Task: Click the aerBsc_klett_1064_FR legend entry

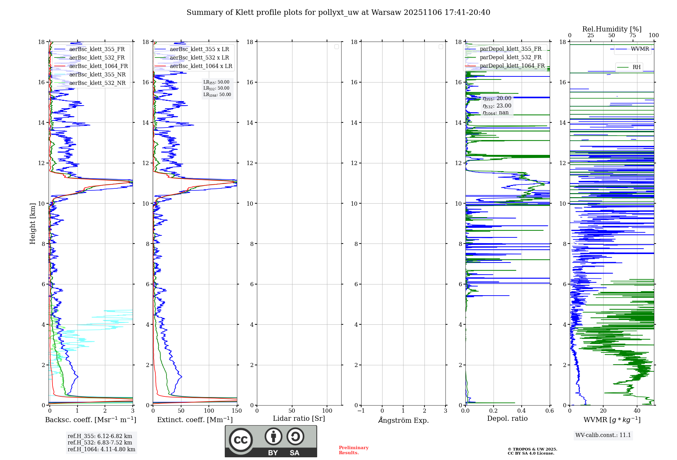Action: click(98, 66)
